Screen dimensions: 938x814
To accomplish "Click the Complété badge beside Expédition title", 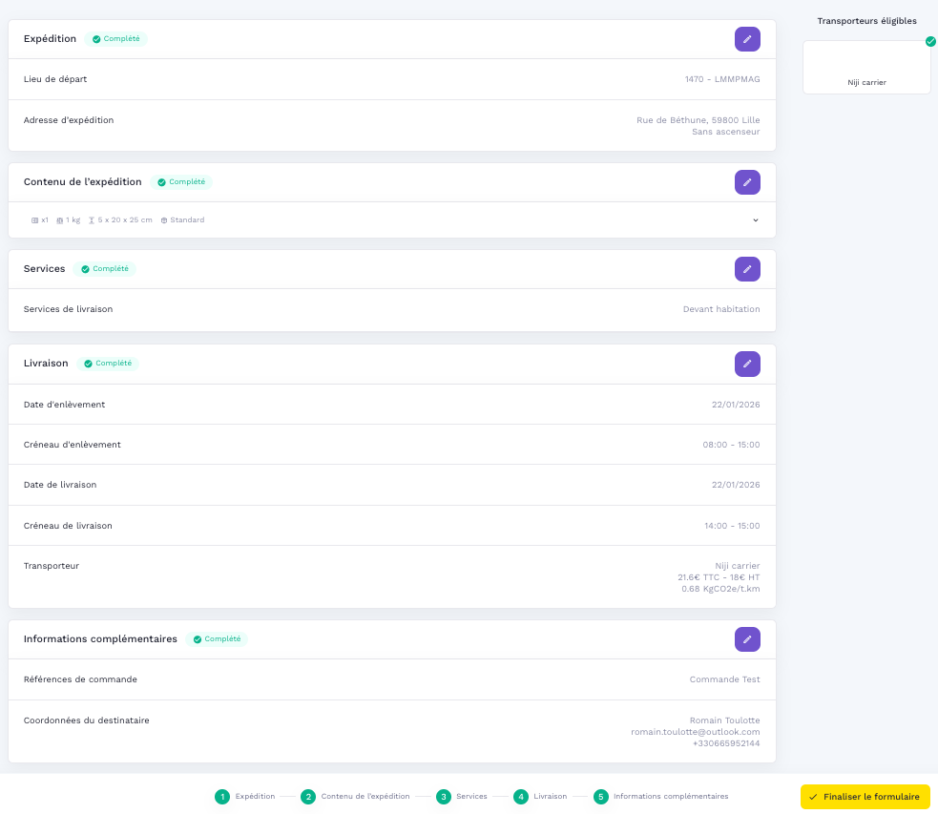I will point(115,39).
